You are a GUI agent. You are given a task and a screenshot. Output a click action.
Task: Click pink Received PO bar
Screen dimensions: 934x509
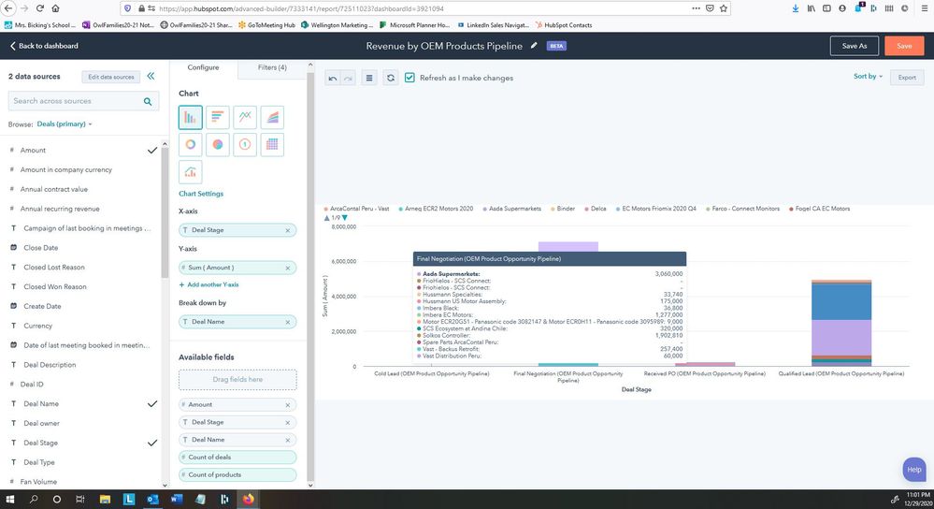point(705,364)
